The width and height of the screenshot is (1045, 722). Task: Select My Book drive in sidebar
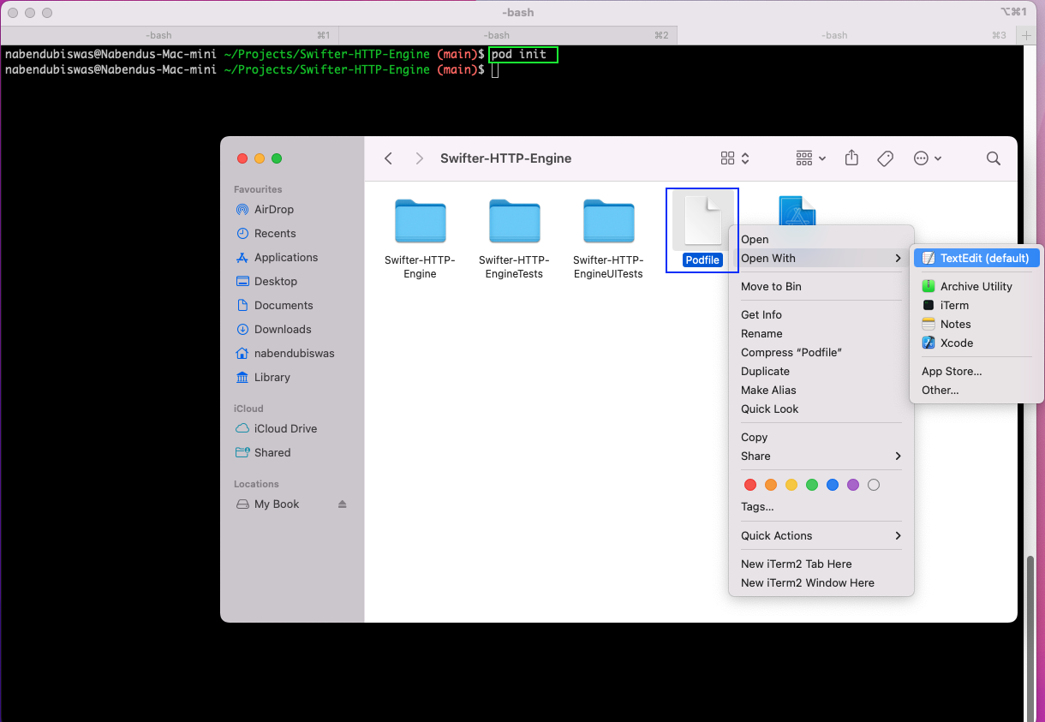point(278,504)
